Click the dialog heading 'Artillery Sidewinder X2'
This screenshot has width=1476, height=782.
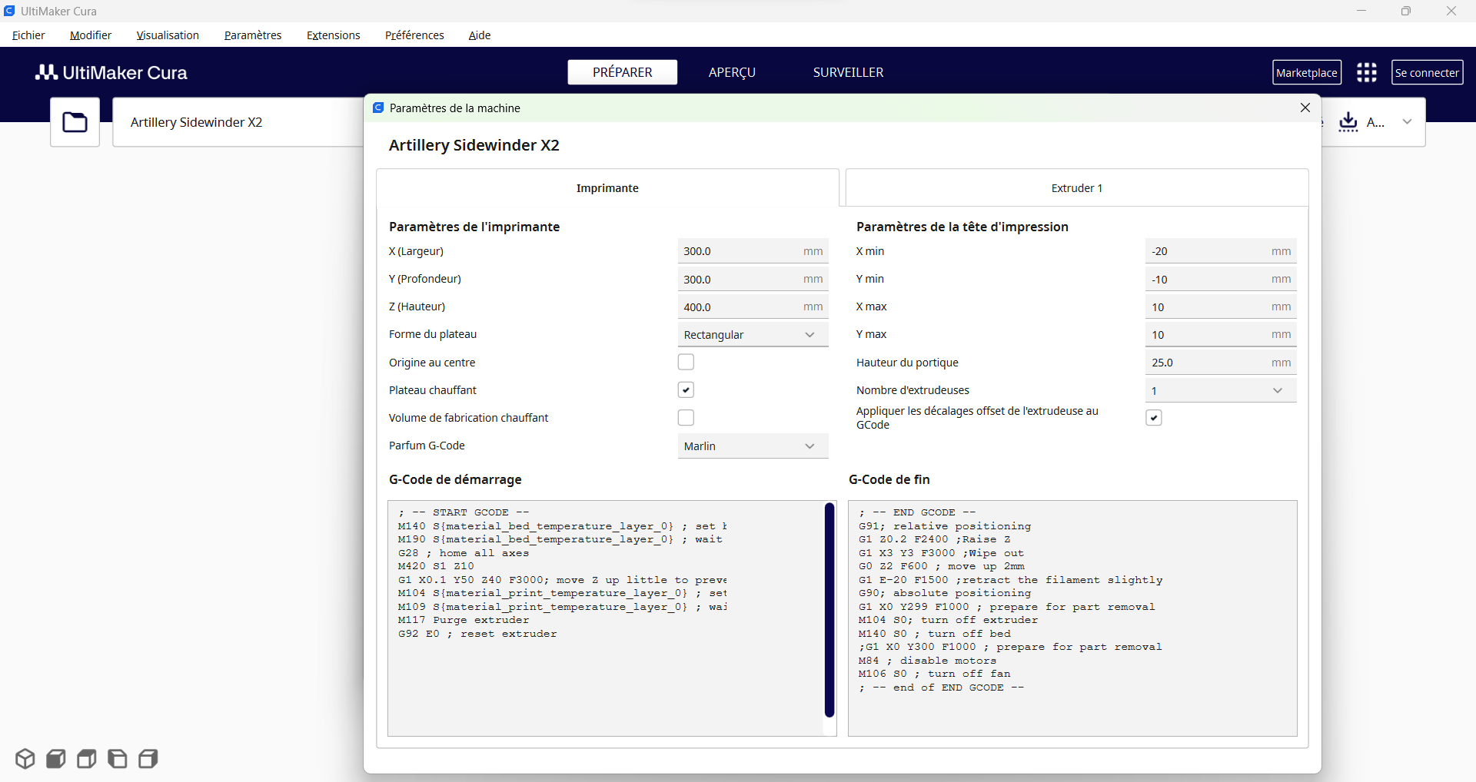coord(474,145)
